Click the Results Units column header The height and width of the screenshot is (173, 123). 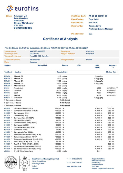coord(62,72)
